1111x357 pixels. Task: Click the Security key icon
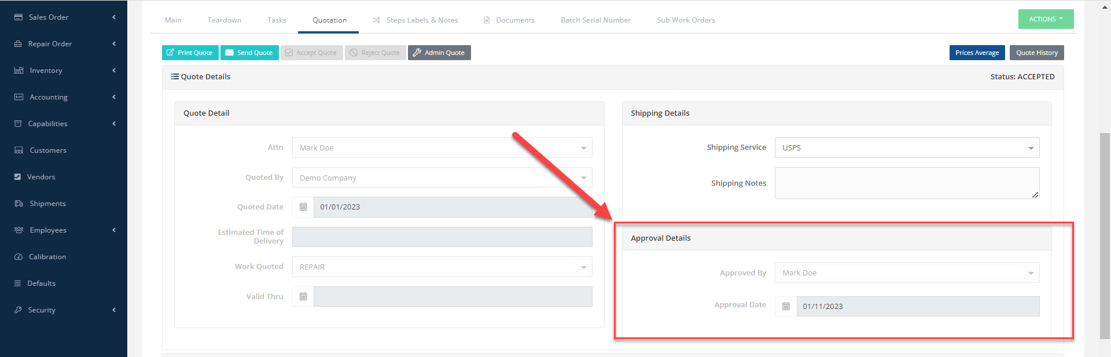click(x=18, y=310)
